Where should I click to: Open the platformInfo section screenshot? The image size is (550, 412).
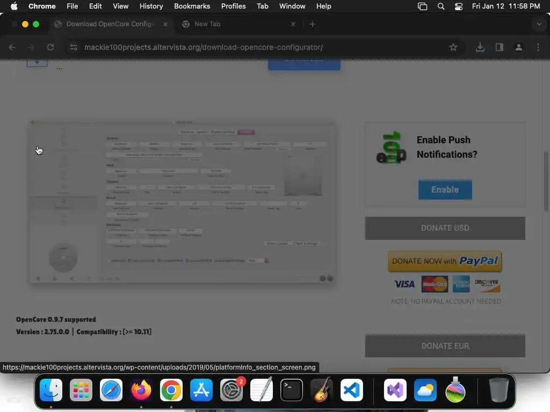(183, 202)
